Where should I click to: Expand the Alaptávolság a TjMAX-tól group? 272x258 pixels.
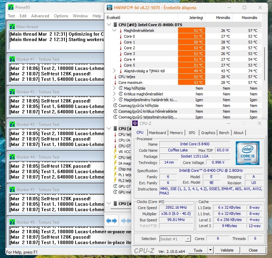[114, 71]
